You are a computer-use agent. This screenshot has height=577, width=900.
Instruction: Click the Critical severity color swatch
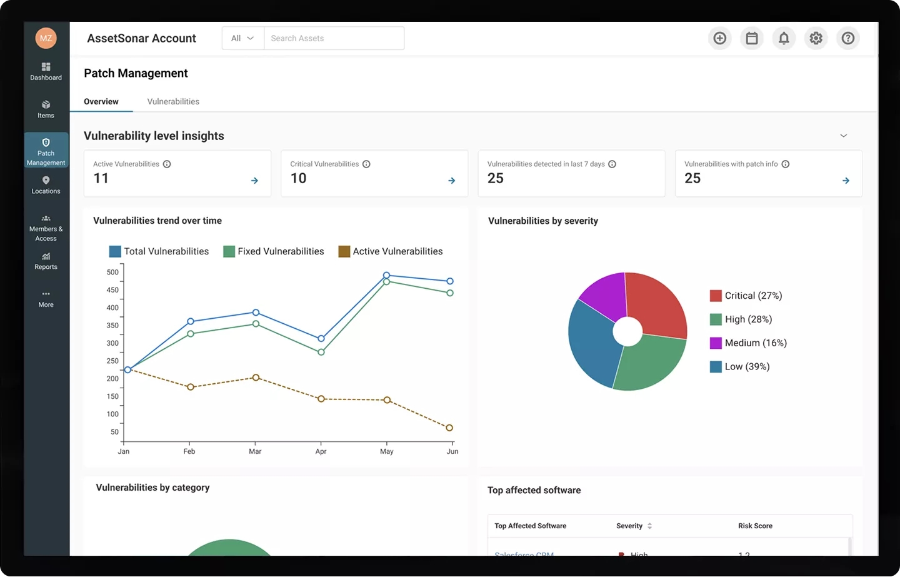pyautogui.click(x=716, y=296)
